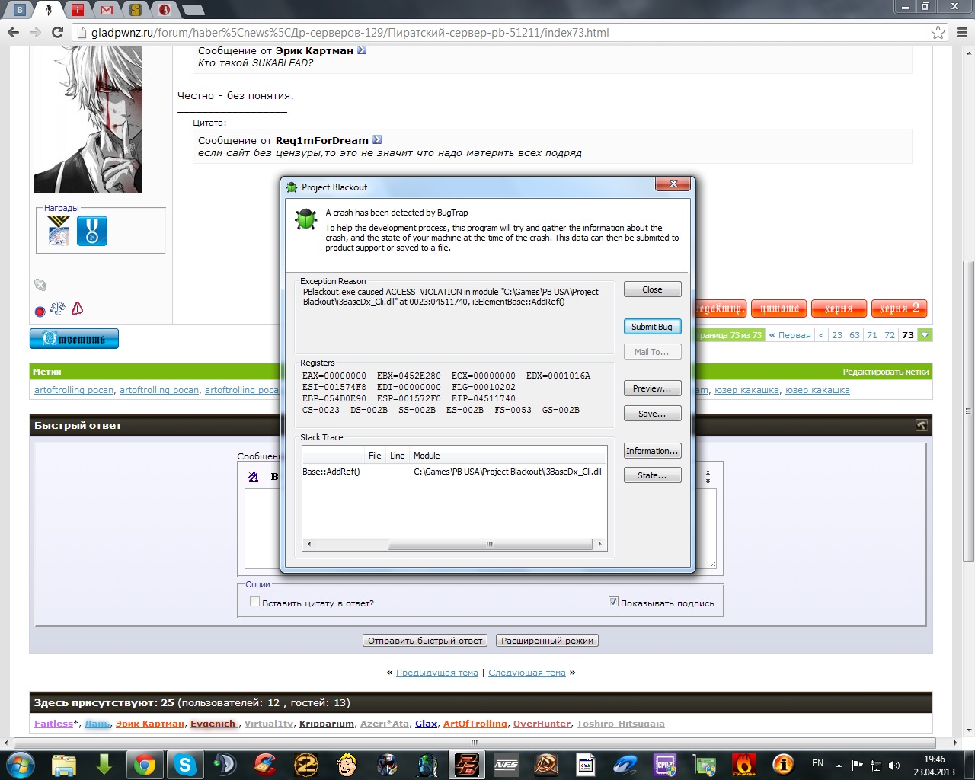
Task: Click the Close button in BugTrap dialog
Action: (652, 289)
